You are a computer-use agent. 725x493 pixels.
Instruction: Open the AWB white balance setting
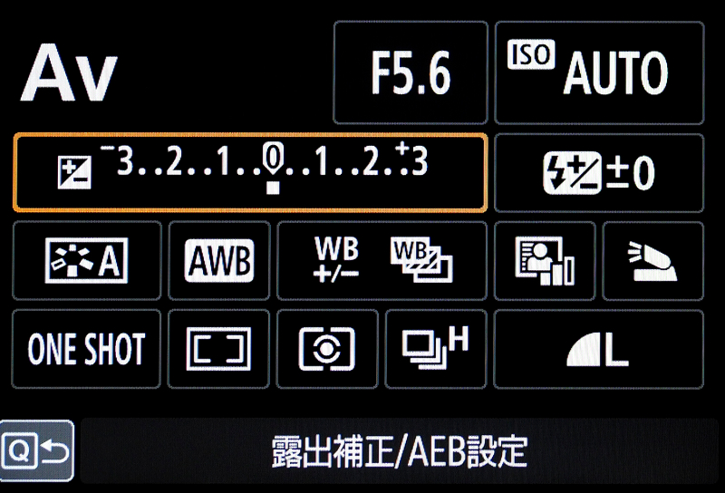point(219,261)
